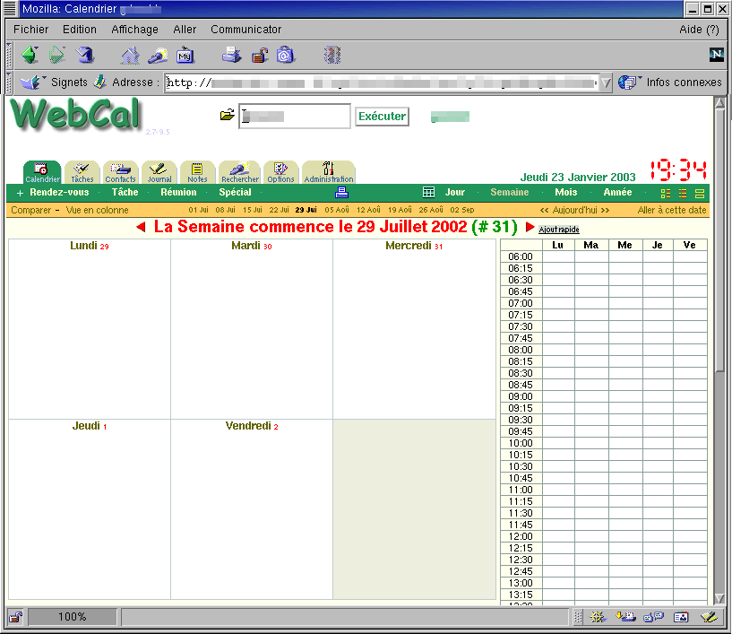This screenshot has width=732, height=634.
Task: Switch to the Notes tab
Action: [197, 172]
